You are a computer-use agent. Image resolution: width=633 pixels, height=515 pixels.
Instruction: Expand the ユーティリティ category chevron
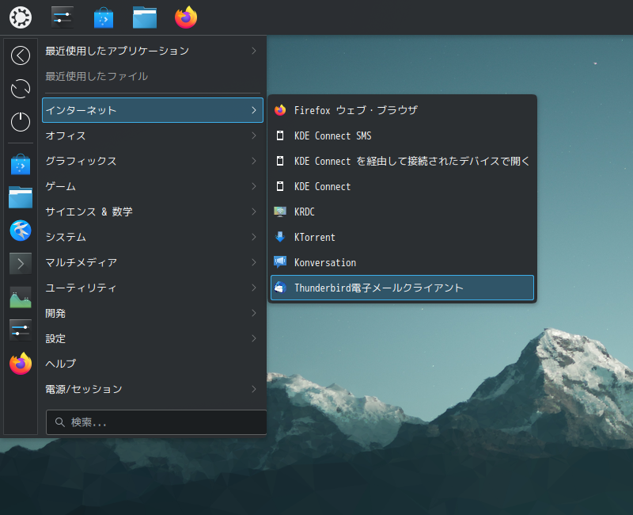pos(254,288)
